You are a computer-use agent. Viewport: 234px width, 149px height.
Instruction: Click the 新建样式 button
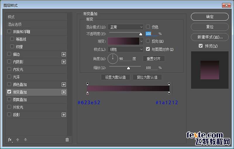210,37
